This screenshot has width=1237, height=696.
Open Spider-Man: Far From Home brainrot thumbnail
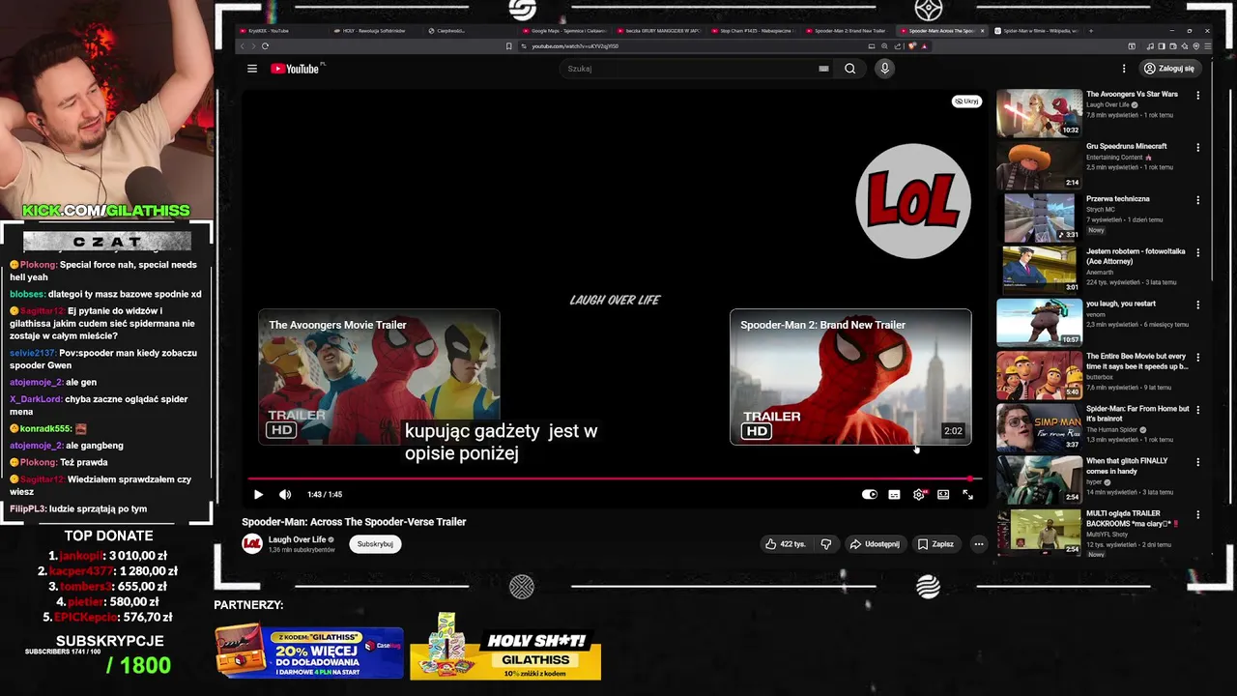click(1040, 427)
